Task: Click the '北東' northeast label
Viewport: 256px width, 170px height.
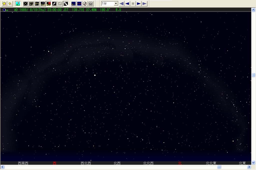Action: 242,163
